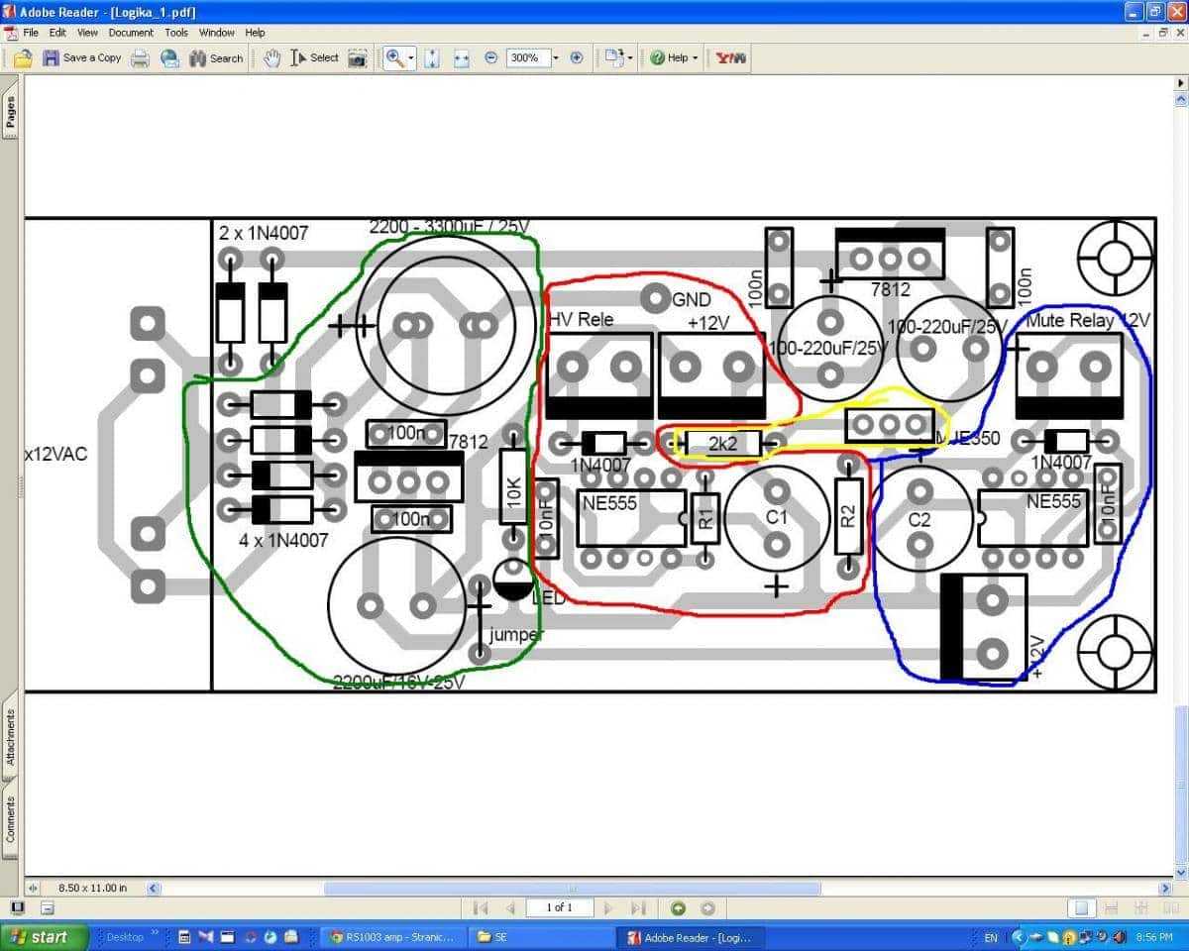Activate the text Select tool
This screenshot has width=1189, height=951.
click(314, 58)
